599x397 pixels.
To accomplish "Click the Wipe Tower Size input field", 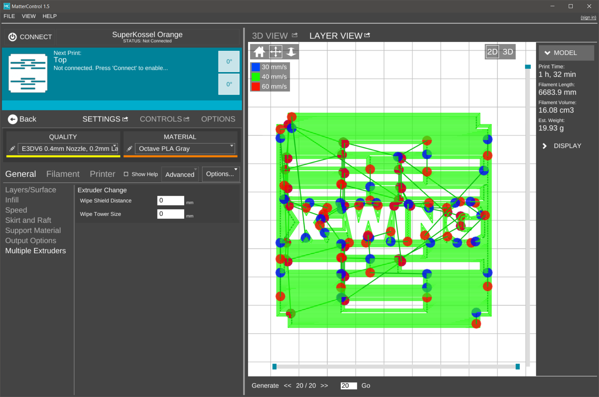I will tap(170, 214).
